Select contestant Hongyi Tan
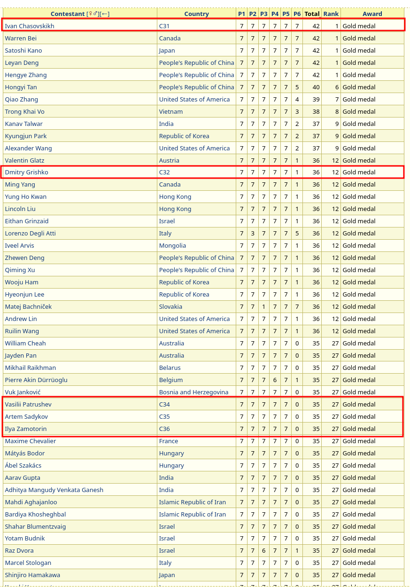The width and height of the screenshot is (410, 587). (21, 87)
